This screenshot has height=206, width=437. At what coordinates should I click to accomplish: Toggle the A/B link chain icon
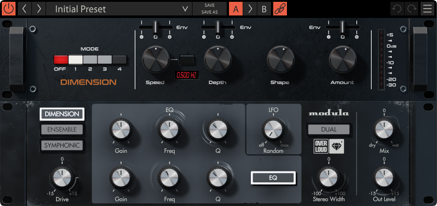pyautogui.click(x=280, y=9)
